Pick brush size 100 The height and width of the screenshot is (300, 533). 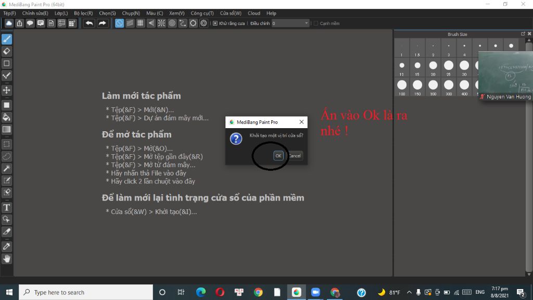(402, 87)
